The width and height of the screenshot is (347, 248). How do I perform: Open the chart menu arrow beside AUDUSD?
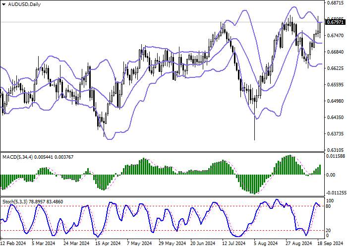[x=4, y=4]
